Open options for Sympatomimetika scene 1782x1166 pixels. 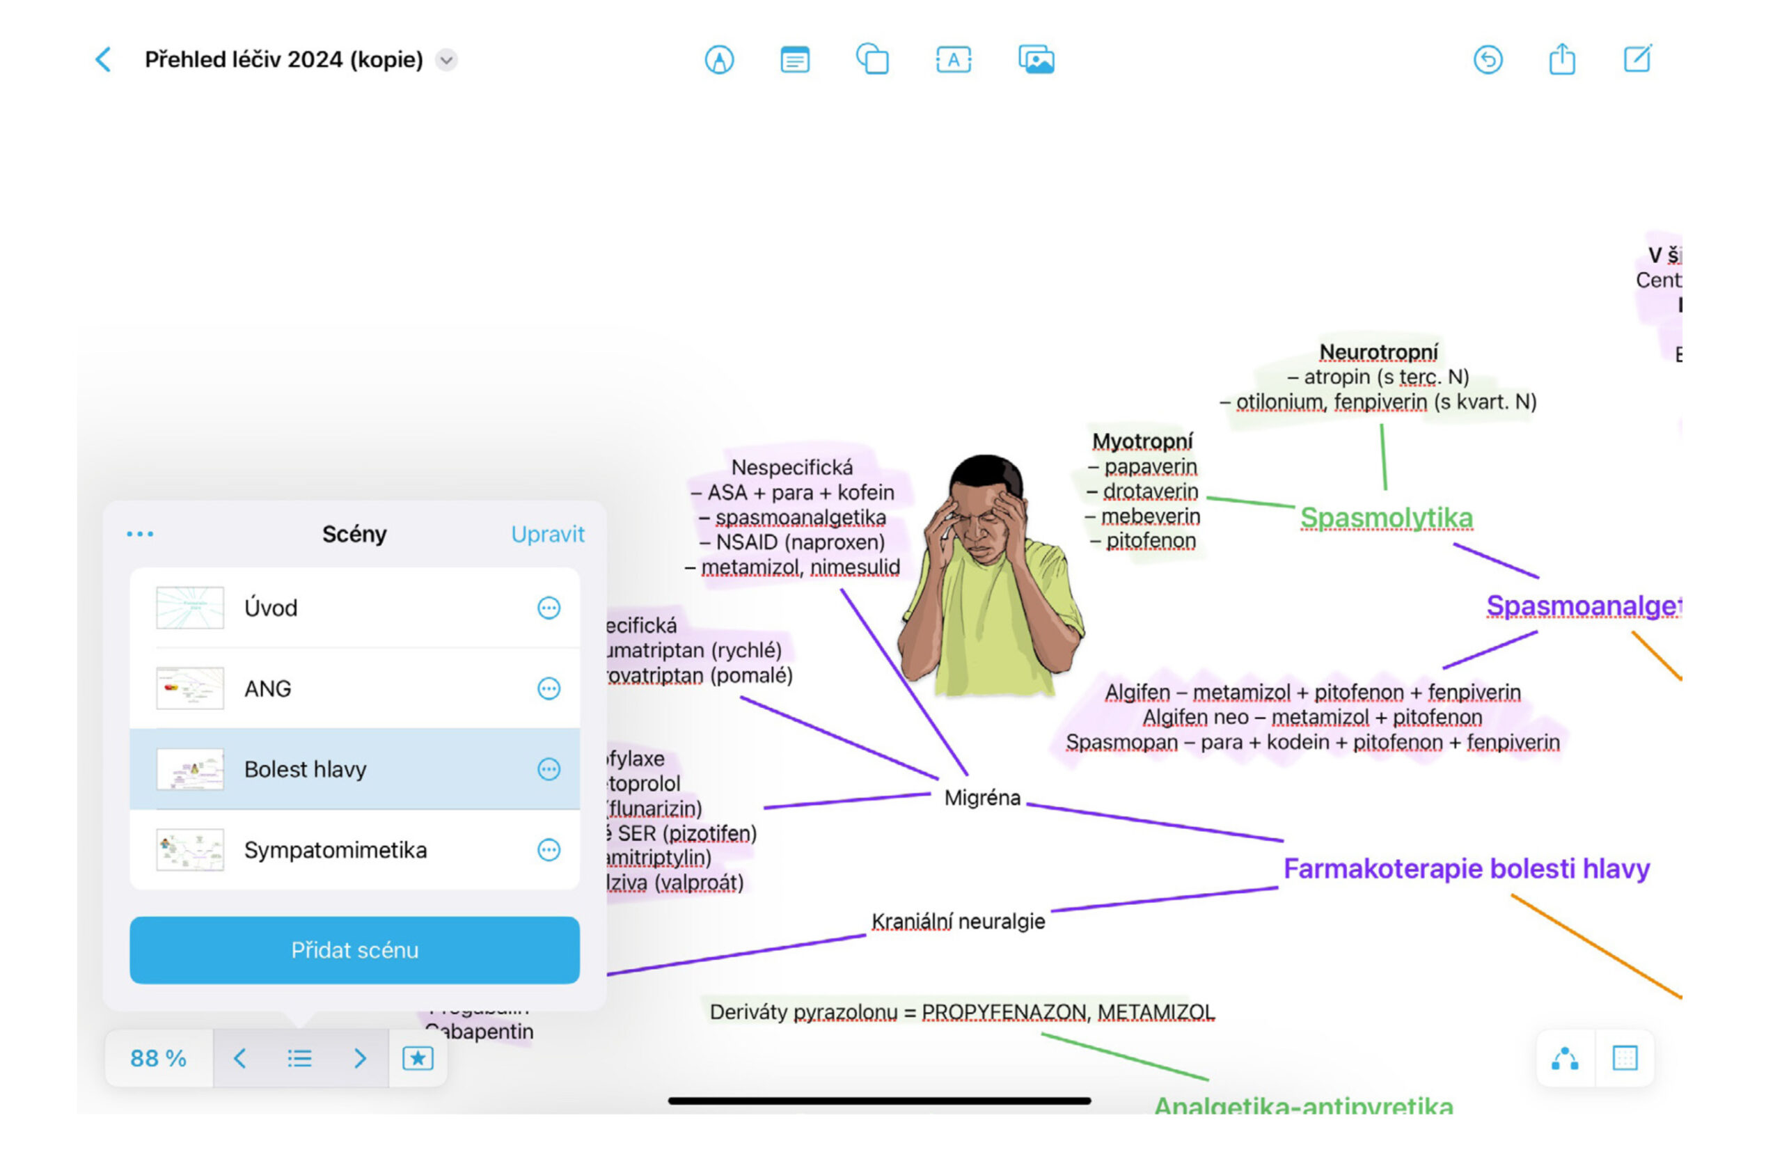click(549, 850)
